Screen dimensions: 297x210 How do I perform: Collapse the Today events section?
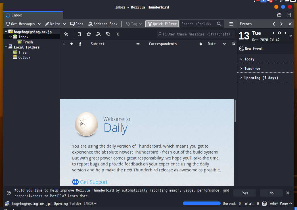(241, 59)
